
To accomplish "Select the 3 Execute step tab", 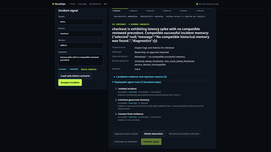I will [x=154, y=10].
